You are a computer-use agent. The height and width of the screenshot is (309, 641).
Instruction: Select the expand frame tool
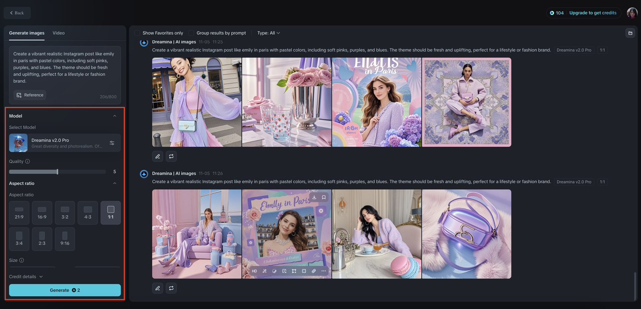294,271
